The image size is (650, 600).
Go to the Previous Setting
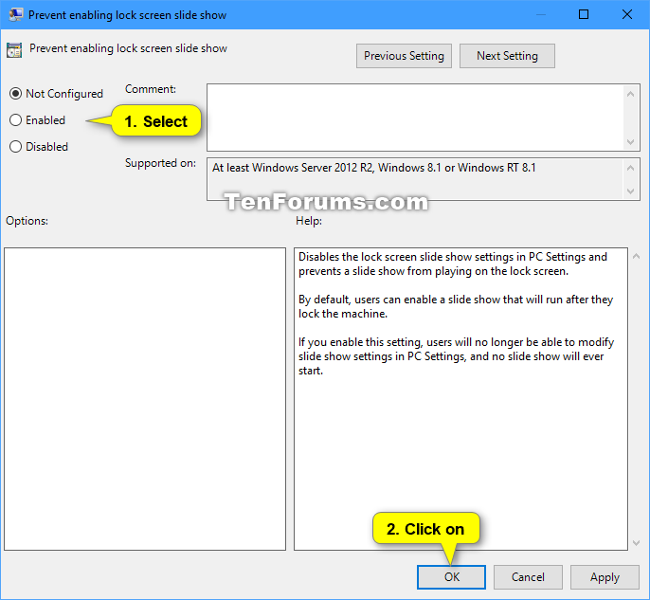click(404, 56)
